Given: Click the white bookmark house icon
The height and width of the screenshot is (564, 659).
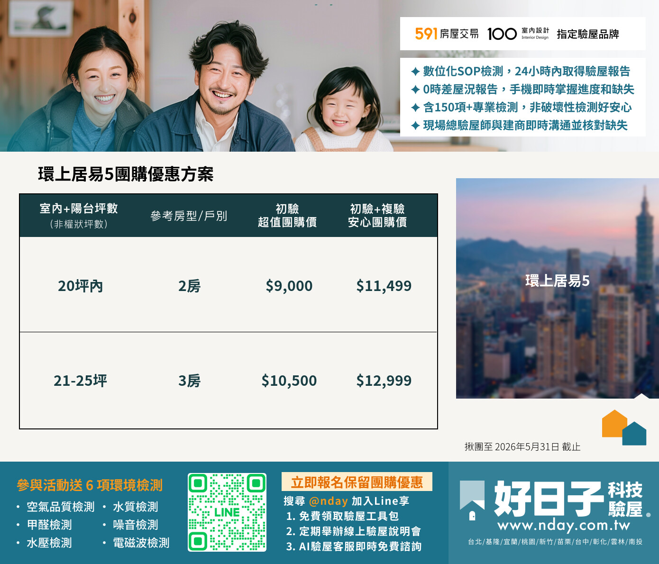Looking at the screenshot, I should (x=472, y=501).
